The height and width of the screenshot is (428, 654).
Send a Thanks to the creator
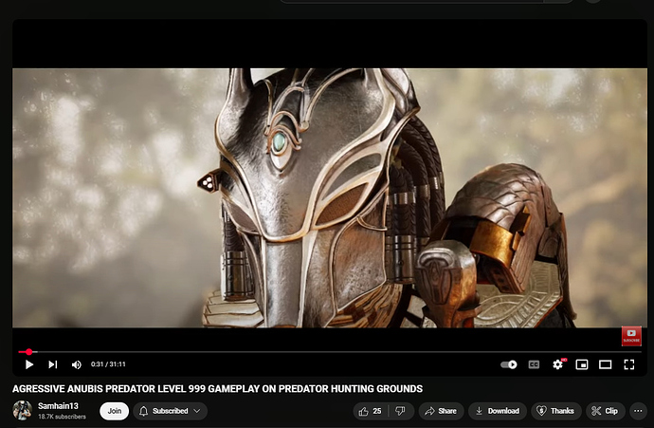556,411
